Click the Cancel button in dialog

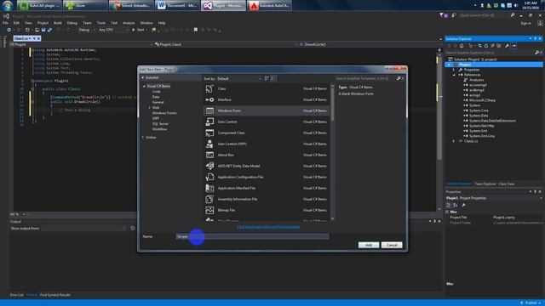(392, 245)
